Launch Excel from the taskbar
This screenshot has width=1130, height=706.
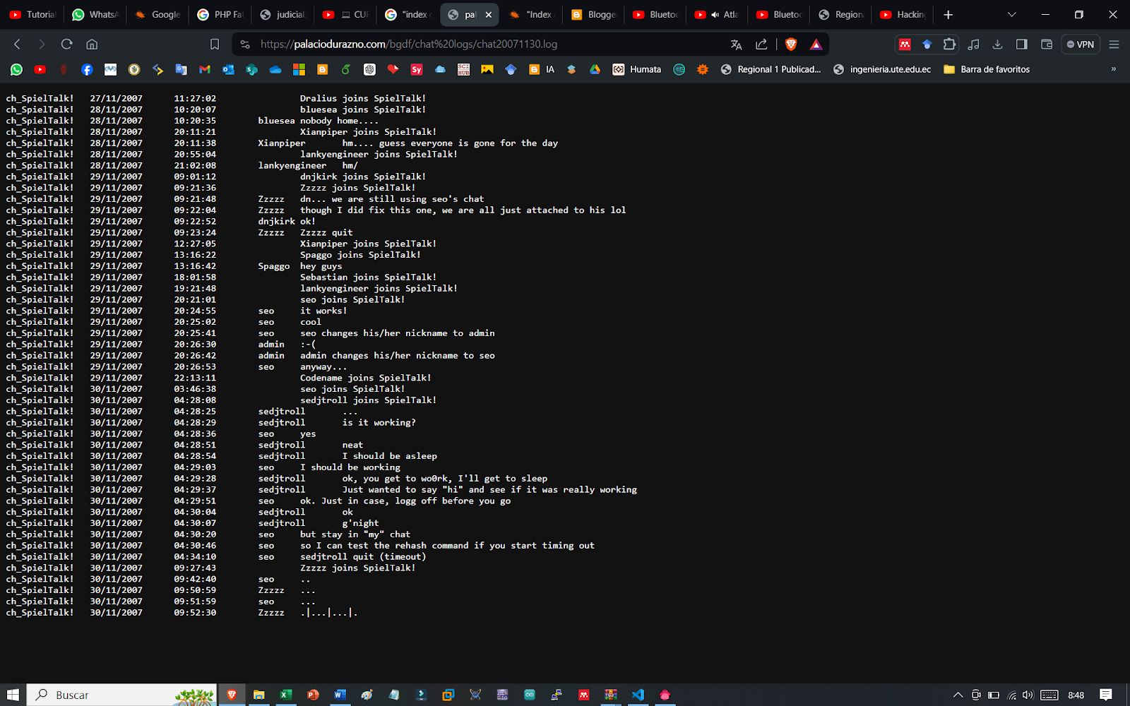click(285, 695)
